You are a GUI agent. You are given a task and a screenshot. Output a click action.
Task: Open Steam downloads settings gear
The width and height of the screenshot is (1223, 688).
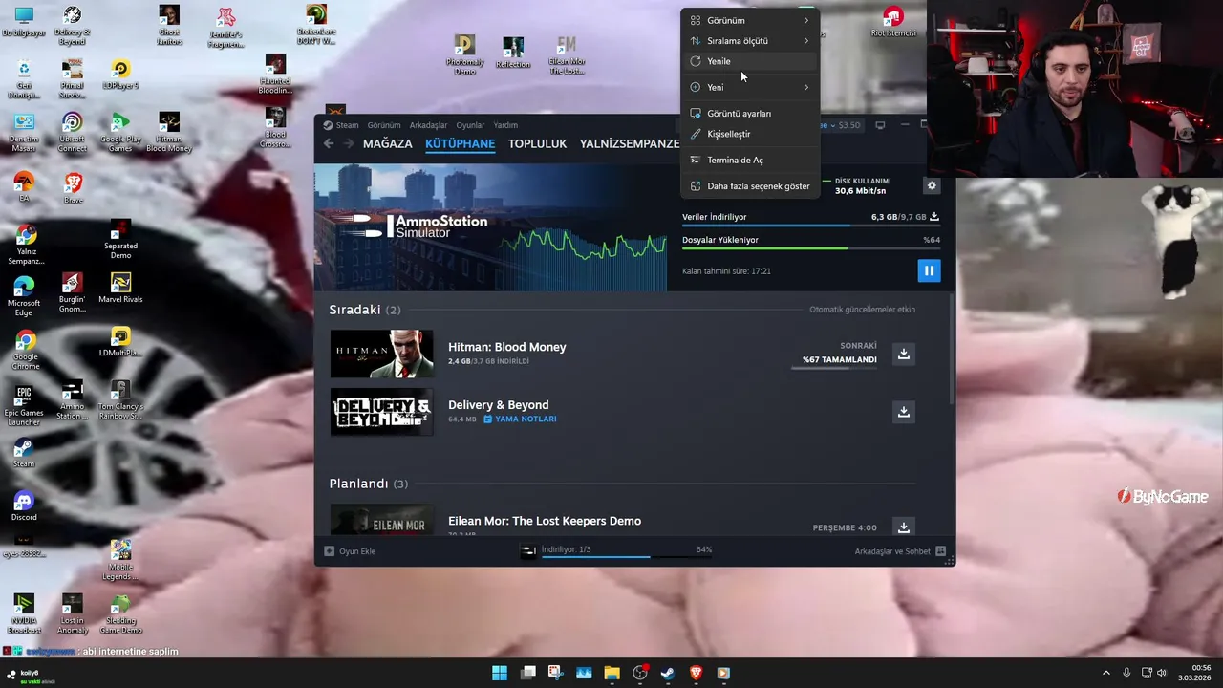click(932, 185)
